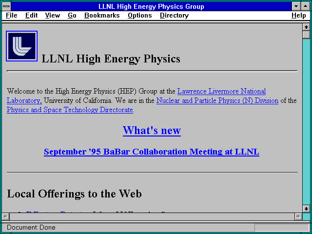Click the vertical scrollbar down arrow

pos(306,209)
